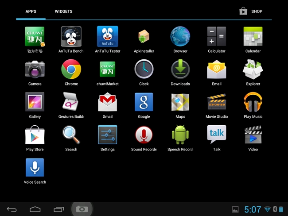Open the 5:07 status clock
This screenshot has width=288, height=216.
253,209
